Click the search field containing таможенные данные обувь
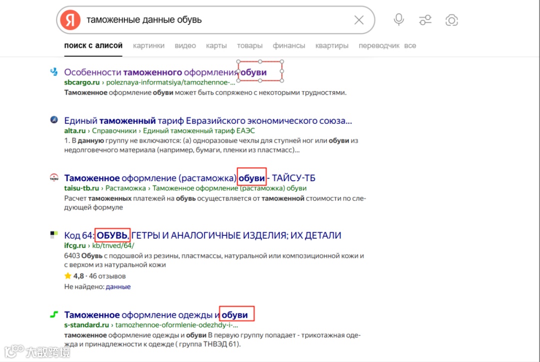Screen dimensions: 540x362 (215, 20)
